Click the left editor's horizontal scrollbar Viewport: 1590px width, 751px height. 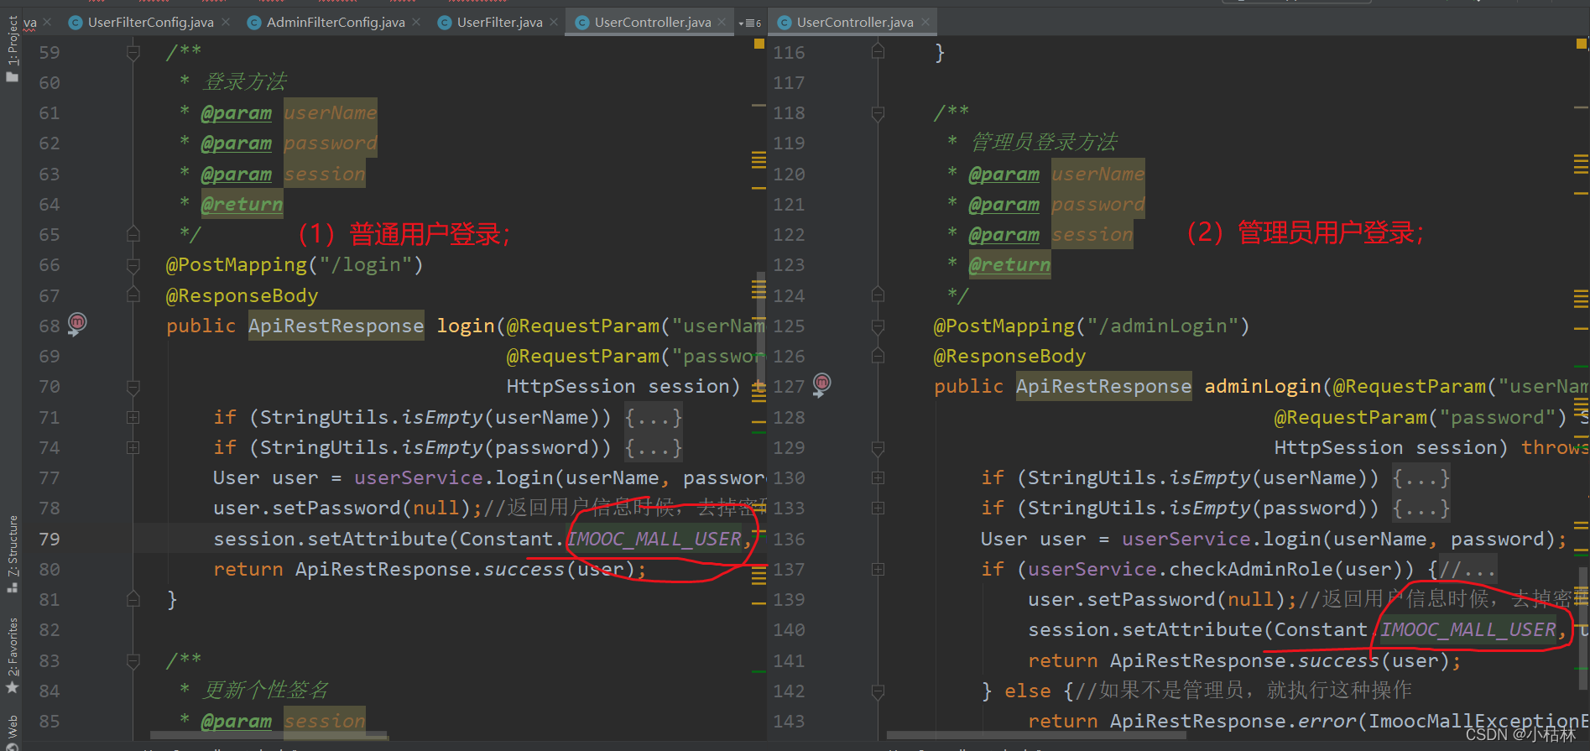coord(268,735)
